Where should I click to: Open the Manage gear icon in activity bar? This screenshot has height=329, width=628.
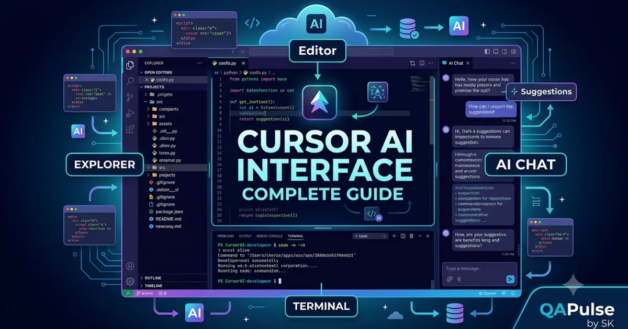(x=130, y=281)
